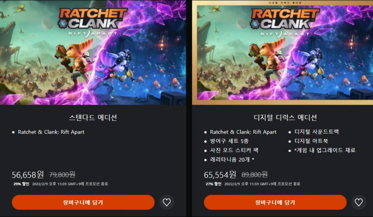This screenshot has width=373, height=217.
Task: Click the *게임 내 업그레이드 재료 footnote
Action: pos(325,150)
